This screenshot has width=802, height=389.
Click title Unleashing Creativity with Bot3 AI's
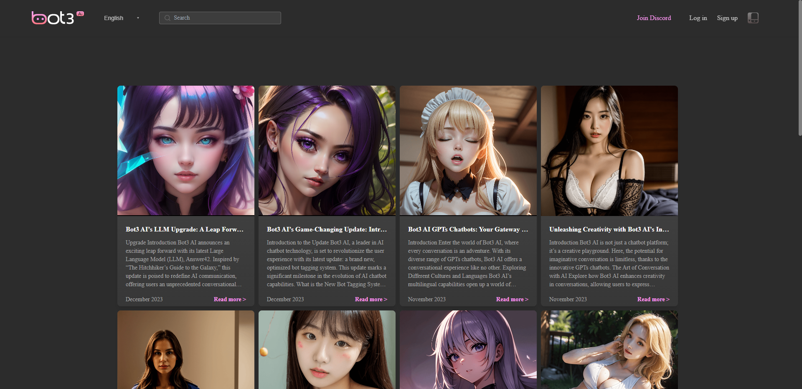[x=609, y=229]
